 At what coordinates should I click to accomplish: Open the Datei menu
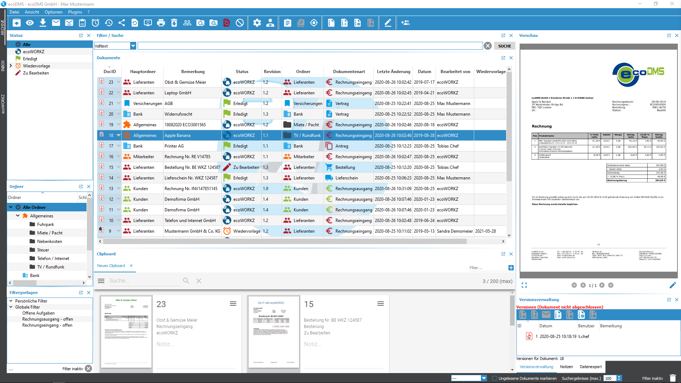tap(15, 12)
